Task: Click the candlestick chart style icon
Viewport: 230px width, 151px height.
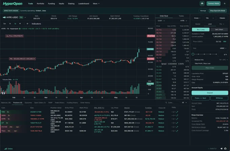Action: pos(27,24)
